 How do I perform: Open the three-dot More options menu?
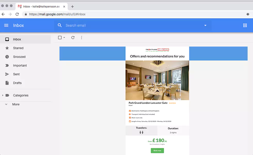82,37
